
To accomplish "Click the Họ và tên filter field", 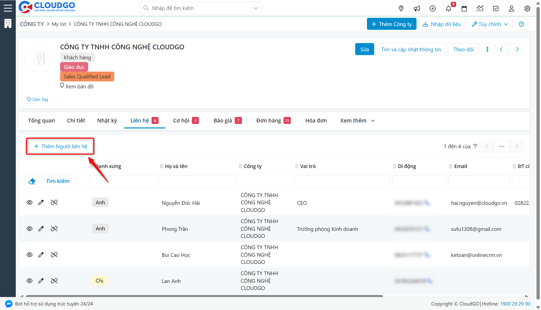I will (197, 181).
